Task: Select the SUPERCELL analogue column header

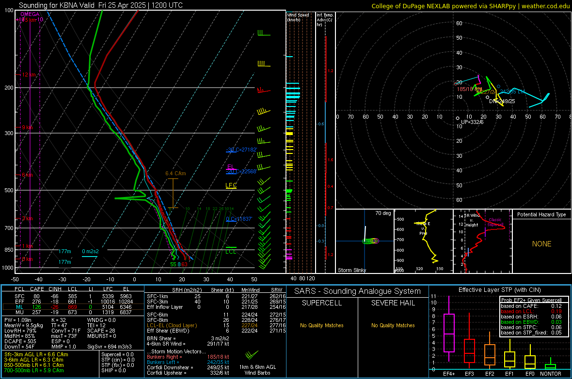Action: point(322,303)
